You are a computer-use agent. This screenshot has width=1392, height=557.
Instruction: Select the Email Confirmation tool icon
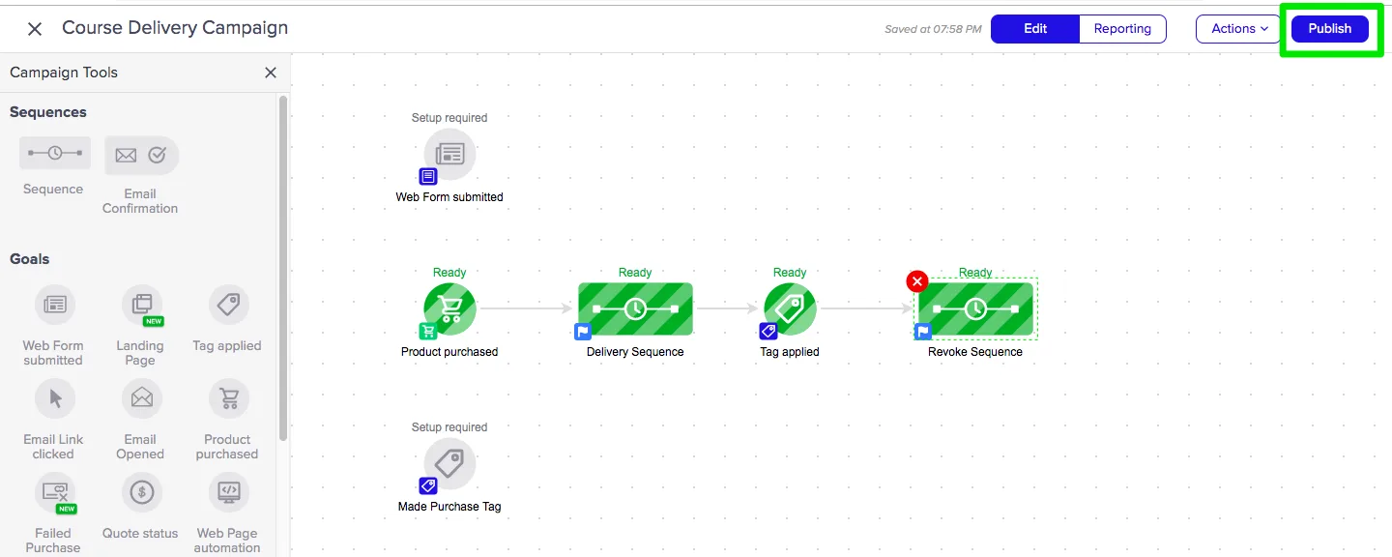[x=141, y=155]
